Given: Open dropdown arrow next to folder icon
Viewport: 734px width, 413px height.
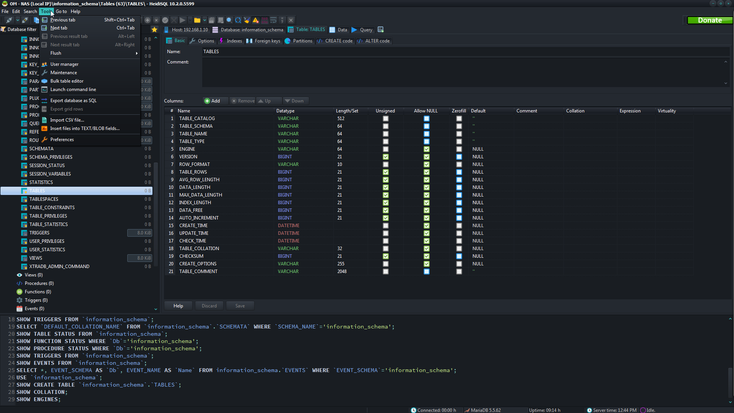Looking at the screenshot, I should tap(205, 20).
